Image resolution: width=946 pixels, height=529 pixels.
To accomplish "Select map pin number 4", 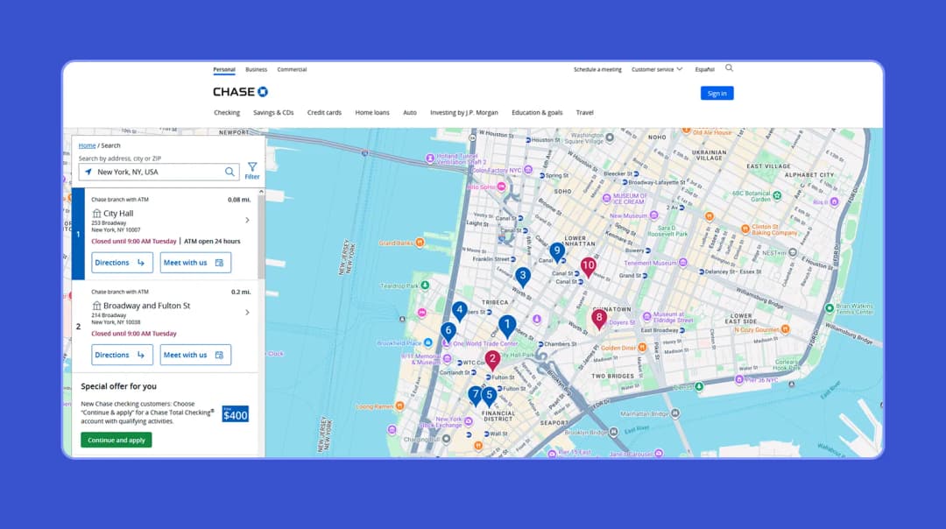I will pos(459,311).
